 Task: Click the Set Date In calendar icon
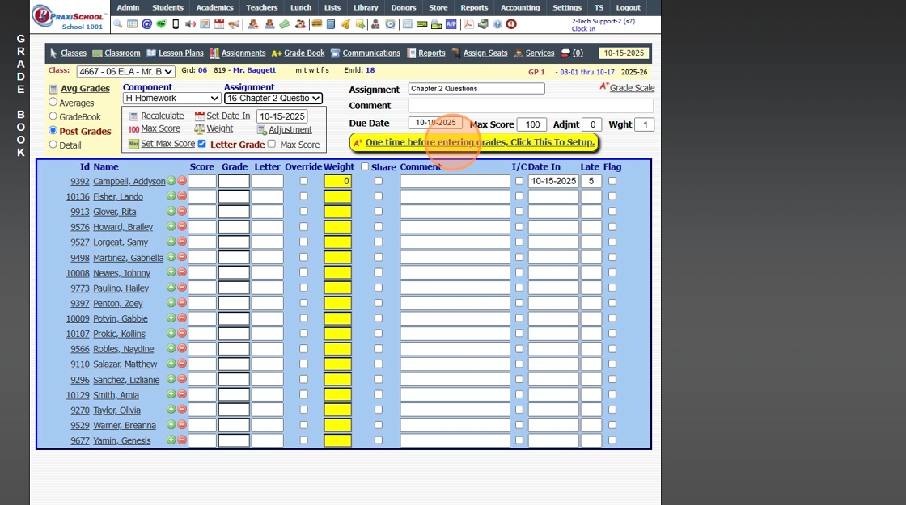pyautogui.click(x=199, y=116)
